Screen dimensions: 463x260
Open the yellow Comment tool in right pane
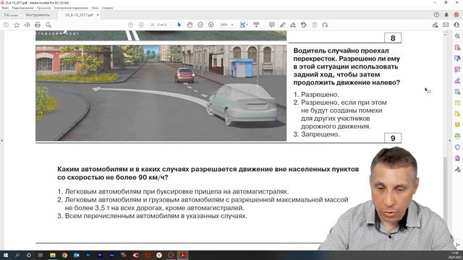(457, 125)
